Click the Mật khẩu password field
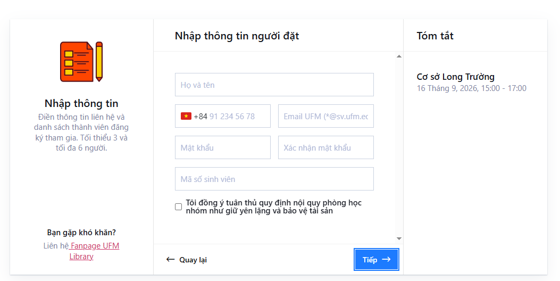The width and height of the screenshot is (560, 281). pyautogui.click(x=223, y=147)
